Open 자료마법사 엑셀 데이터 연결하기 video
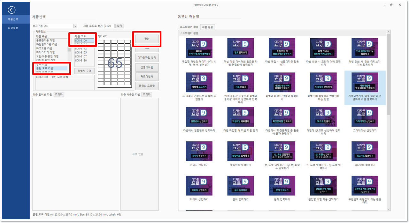This screenshot has width=409, height=223. tap(365, 82)
